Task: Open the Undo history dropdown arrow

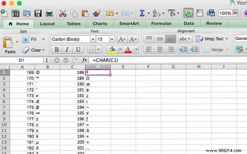Action: 117,14
